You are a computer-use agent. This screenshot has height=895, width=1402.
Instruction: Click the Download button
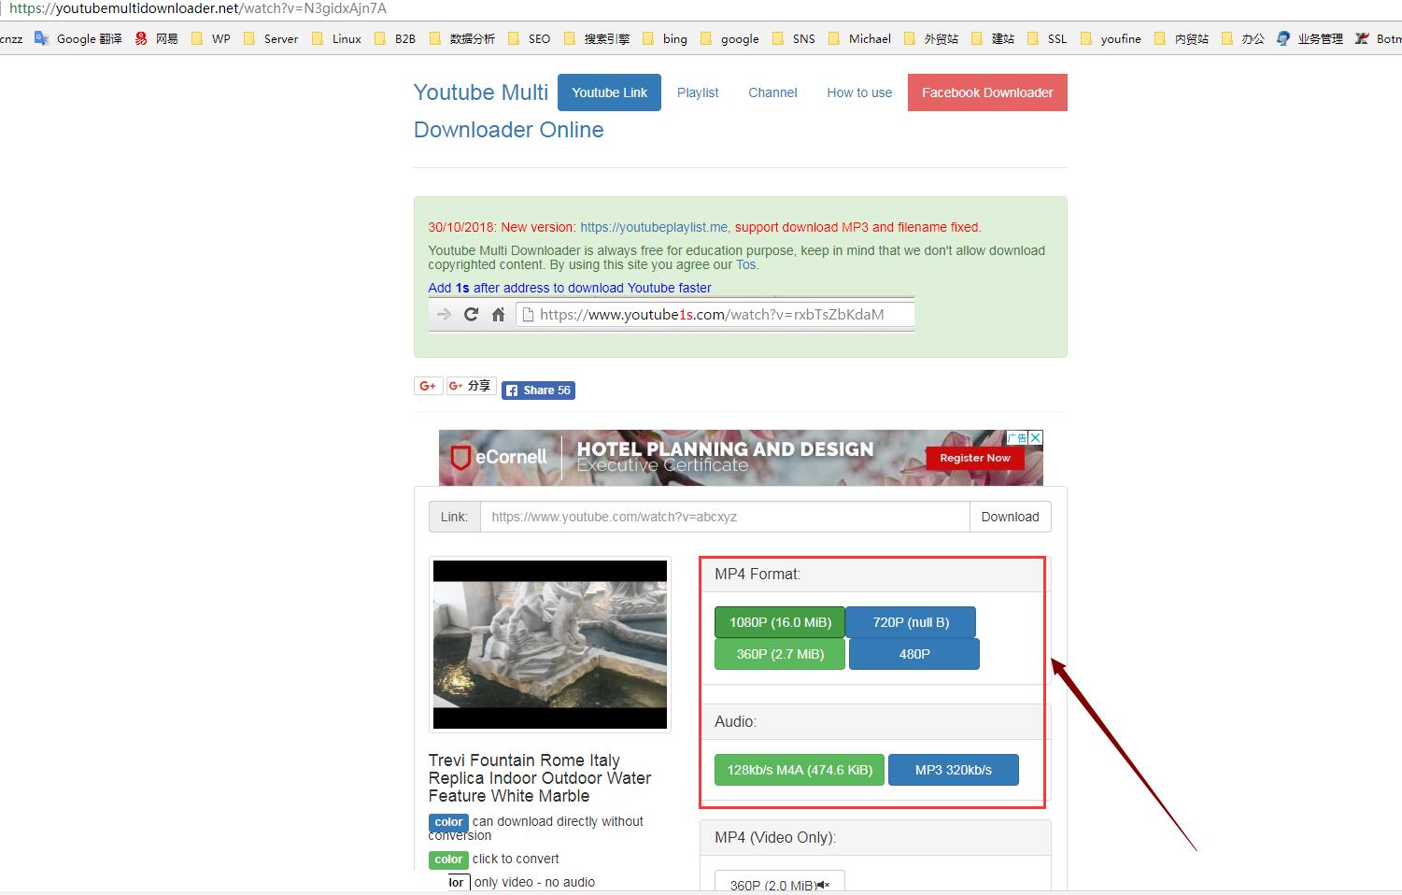pos(1010,517)
